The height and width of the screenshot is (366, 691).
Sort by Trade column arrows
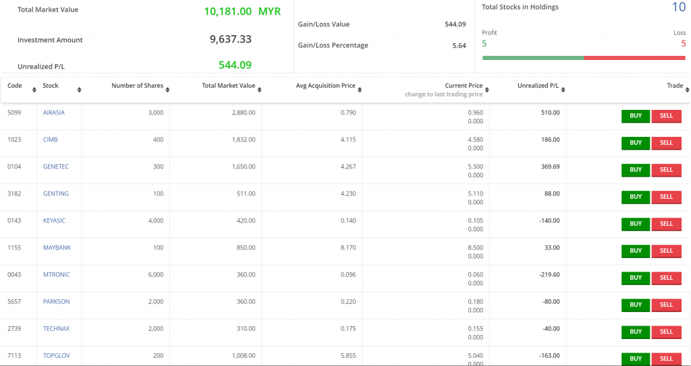coord(687,90)
